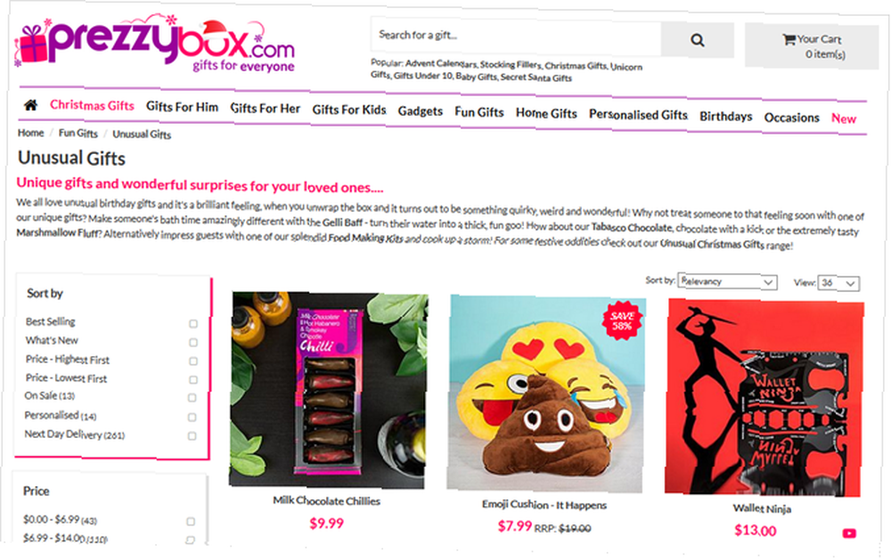Open the View 36 dropdown
Viewport: 891px width, 560px height.
coord(838,283)
